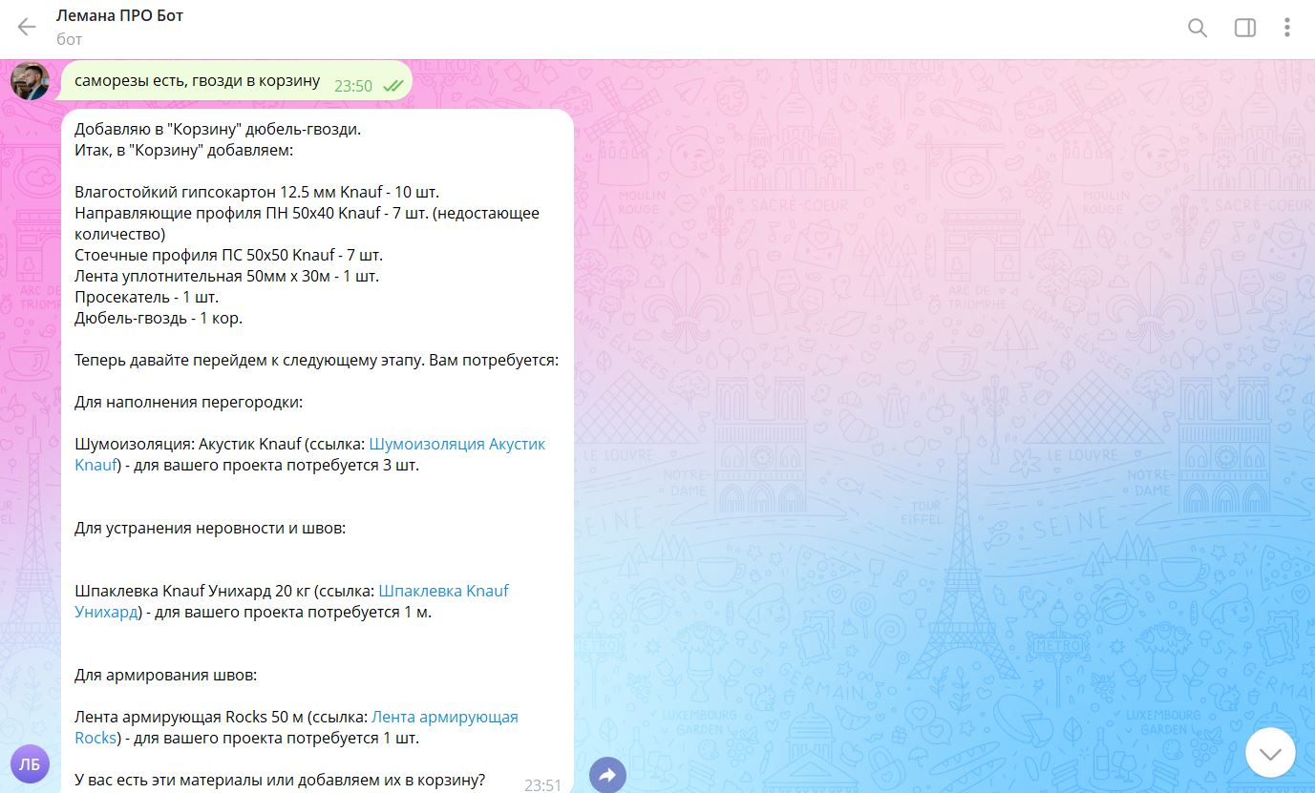Screen dimensions: 1315x793
Task: Click text 'Для устранения неровности и швов:'
Action: click(x=210, y=528)
